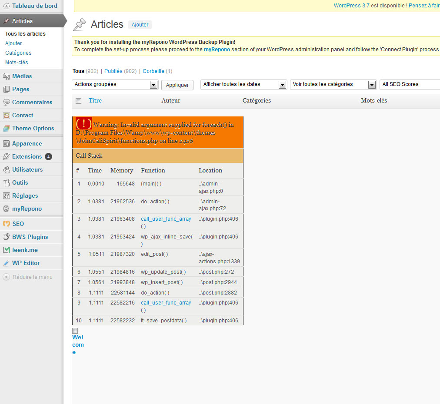Go to the Réglages menu
This screenshot has width=440, height=404.
tap(25, 196)
